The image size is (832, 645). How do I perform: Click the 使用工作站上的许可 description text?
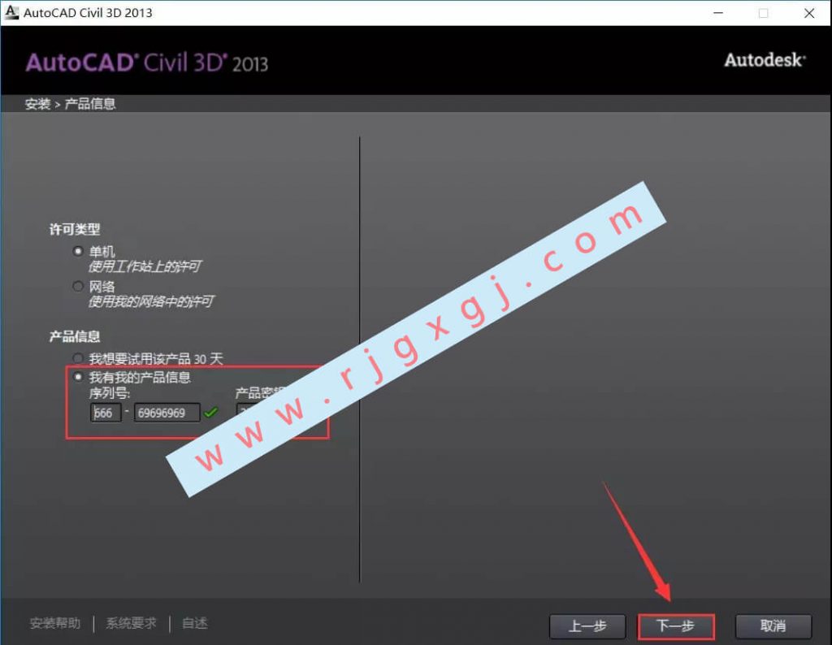point(145,266)
